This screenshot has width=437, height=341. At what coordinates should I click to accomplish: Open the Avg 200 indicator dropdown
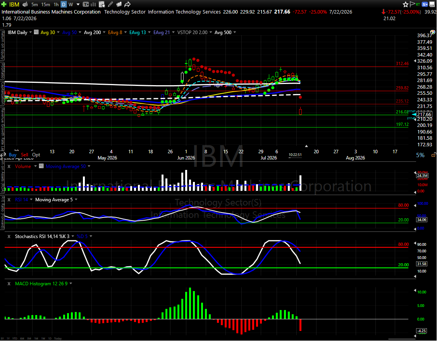[104, 32]
